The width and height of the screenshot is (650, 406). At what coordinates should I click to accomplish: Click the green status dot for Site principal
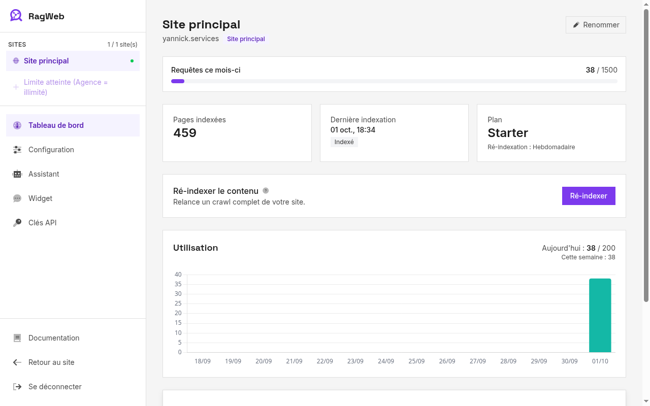point(132,61)
